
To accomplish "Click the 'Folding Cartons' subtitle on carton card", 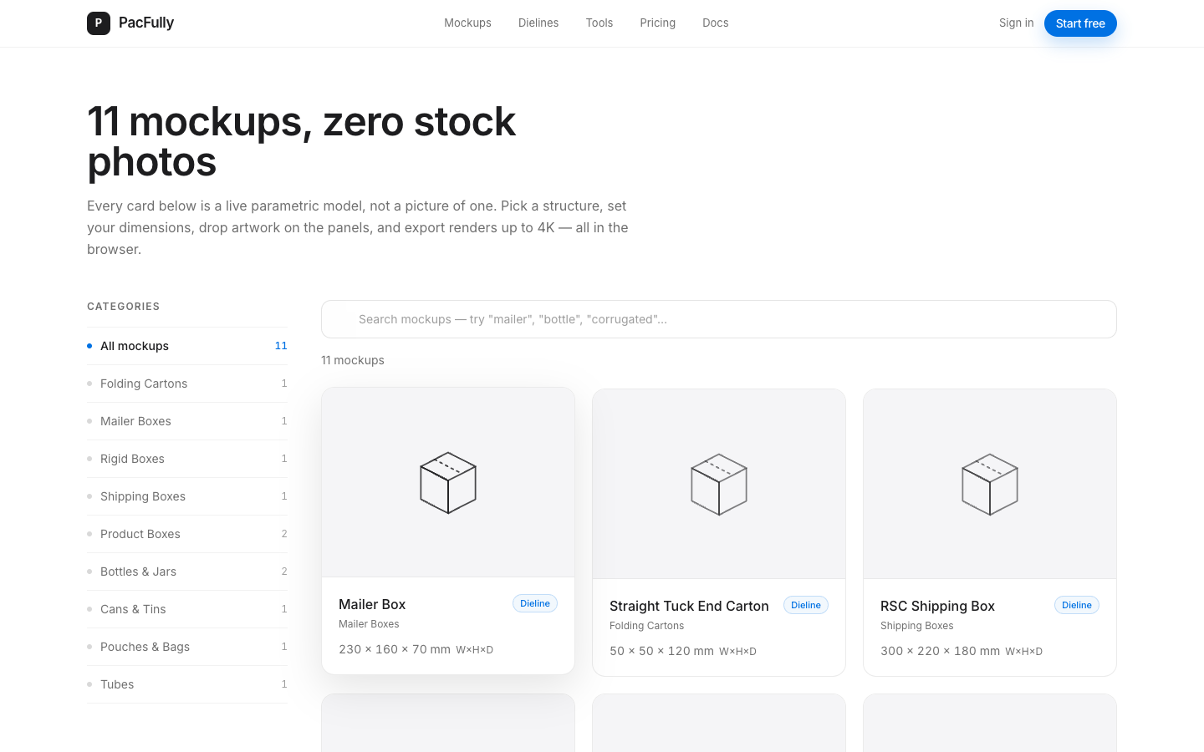I will pyautogui.click(x=646, y=626).
